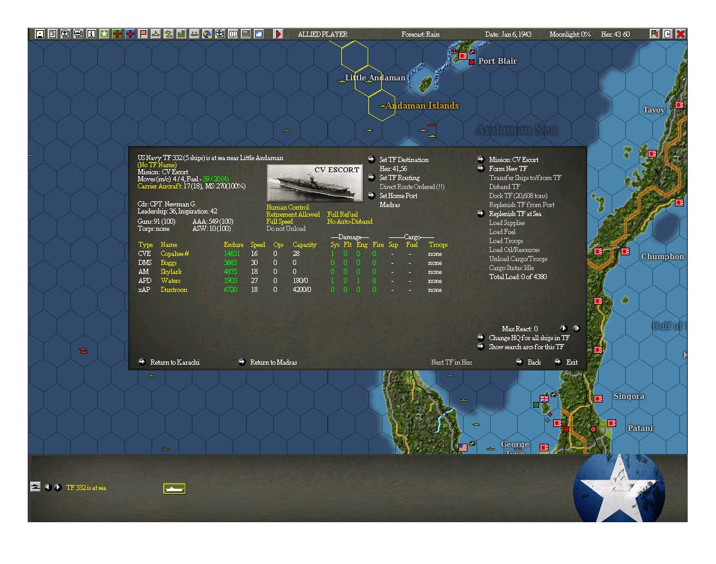Toggle Retirement Allowed setting
The height and width of the screenshot is (564, 716).
coord(293,214)
